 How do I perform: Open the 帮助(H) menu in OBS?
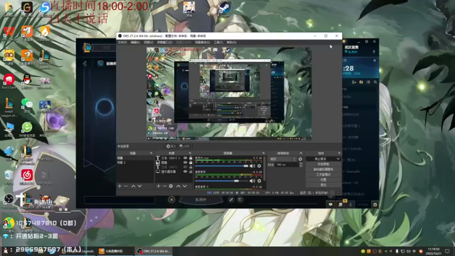231,42
